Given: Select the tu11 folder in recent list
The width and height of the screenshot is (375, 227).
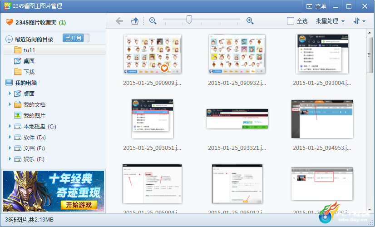Looking at the screenshot, I should (x=54, y=50).
